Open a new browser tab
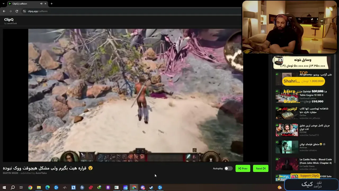The width and height of the screenshot is (339, 191). tap(51, 4)
